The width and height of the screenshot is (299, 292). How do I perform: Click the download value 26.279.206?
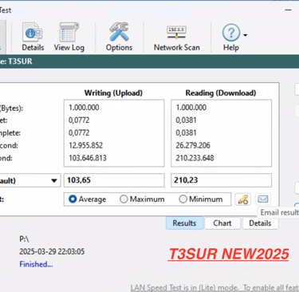tap(193, 145)
